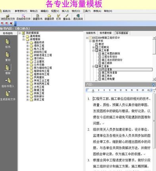Screen dimensions: 156x171
Task: Click the third red PDF icon below toolbar
Action: coord(11,24)
